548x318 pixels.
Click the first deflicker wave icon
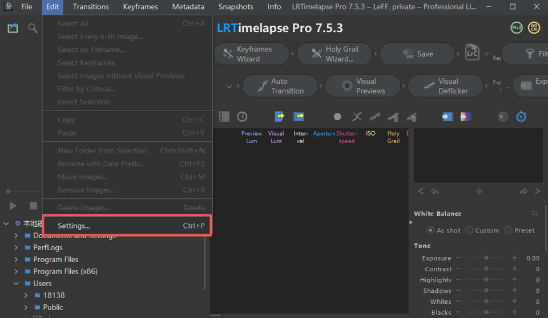coord(375,117)
